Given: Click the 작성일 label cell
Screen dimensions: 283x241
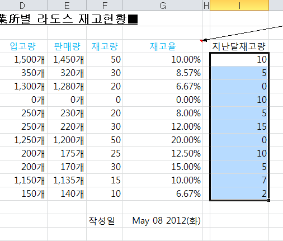Looking at the screenshot, I should (105, 221).
